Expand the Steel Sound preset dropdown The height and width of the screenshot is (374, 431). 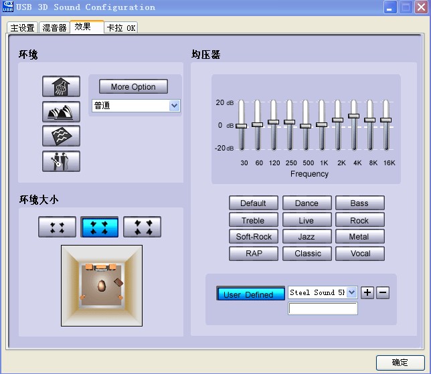click(352, 292)
